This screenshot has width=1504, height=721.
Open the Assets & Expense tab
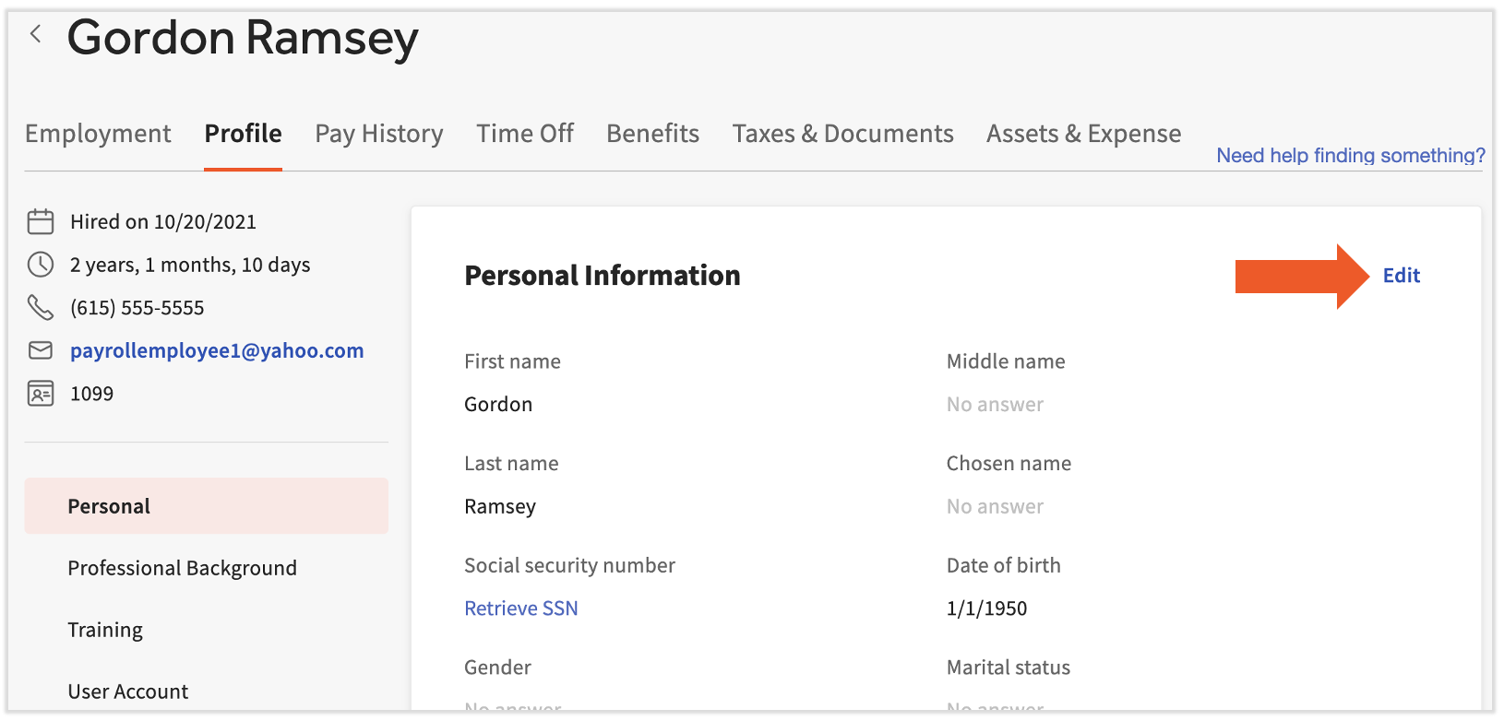[1083, 134]
